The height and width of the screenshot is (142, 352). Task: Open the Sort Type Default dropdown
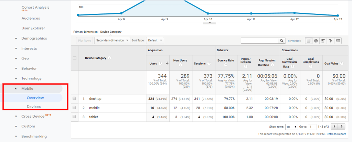pos(155,41)
